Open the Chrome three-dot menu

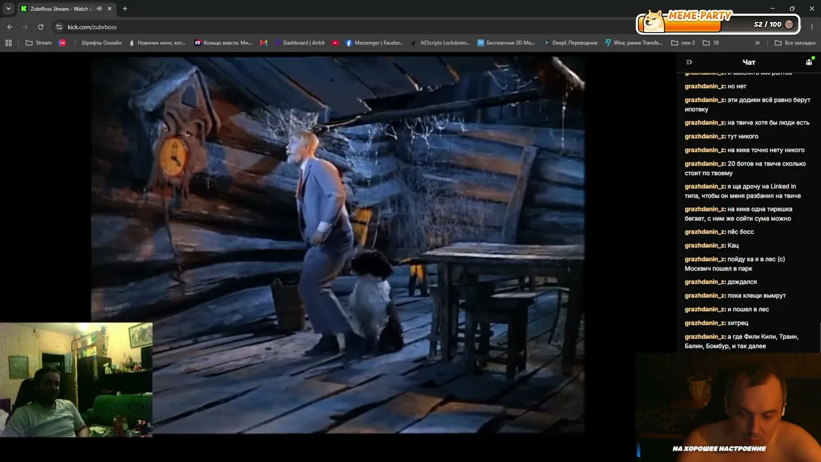pos(812,27)
